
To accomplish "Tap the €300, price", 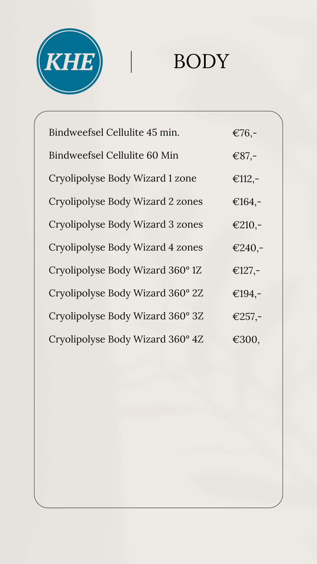I will coord(246,340).
